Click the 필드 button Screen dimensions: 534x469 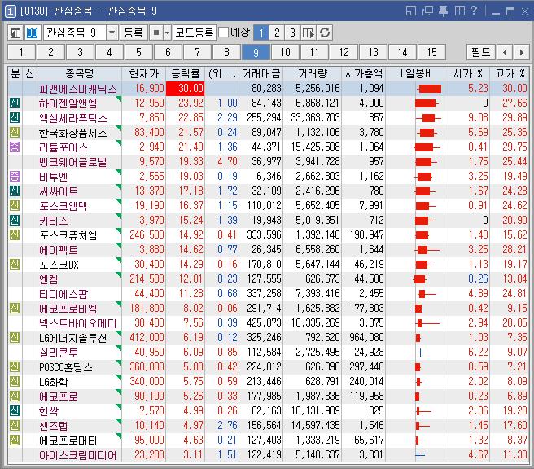tap(481, 52)
